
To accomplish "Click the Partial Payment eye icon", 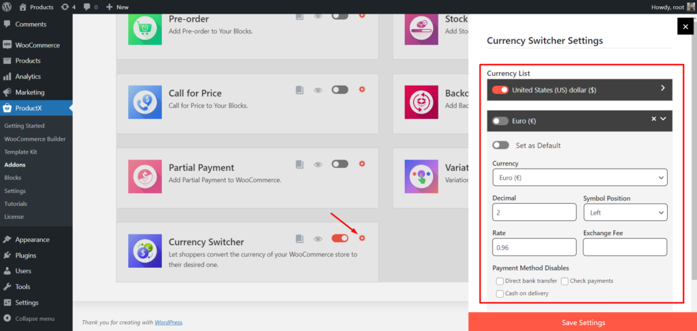I will 318,164.
